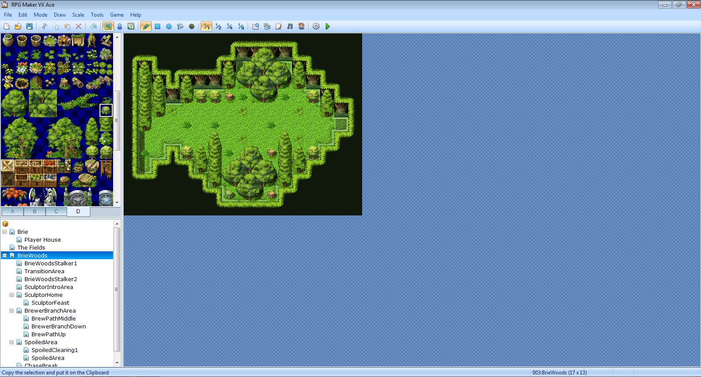Select the Ellipse drawing tool
Screen dimensions: 701x377
[x=169, y=26]
